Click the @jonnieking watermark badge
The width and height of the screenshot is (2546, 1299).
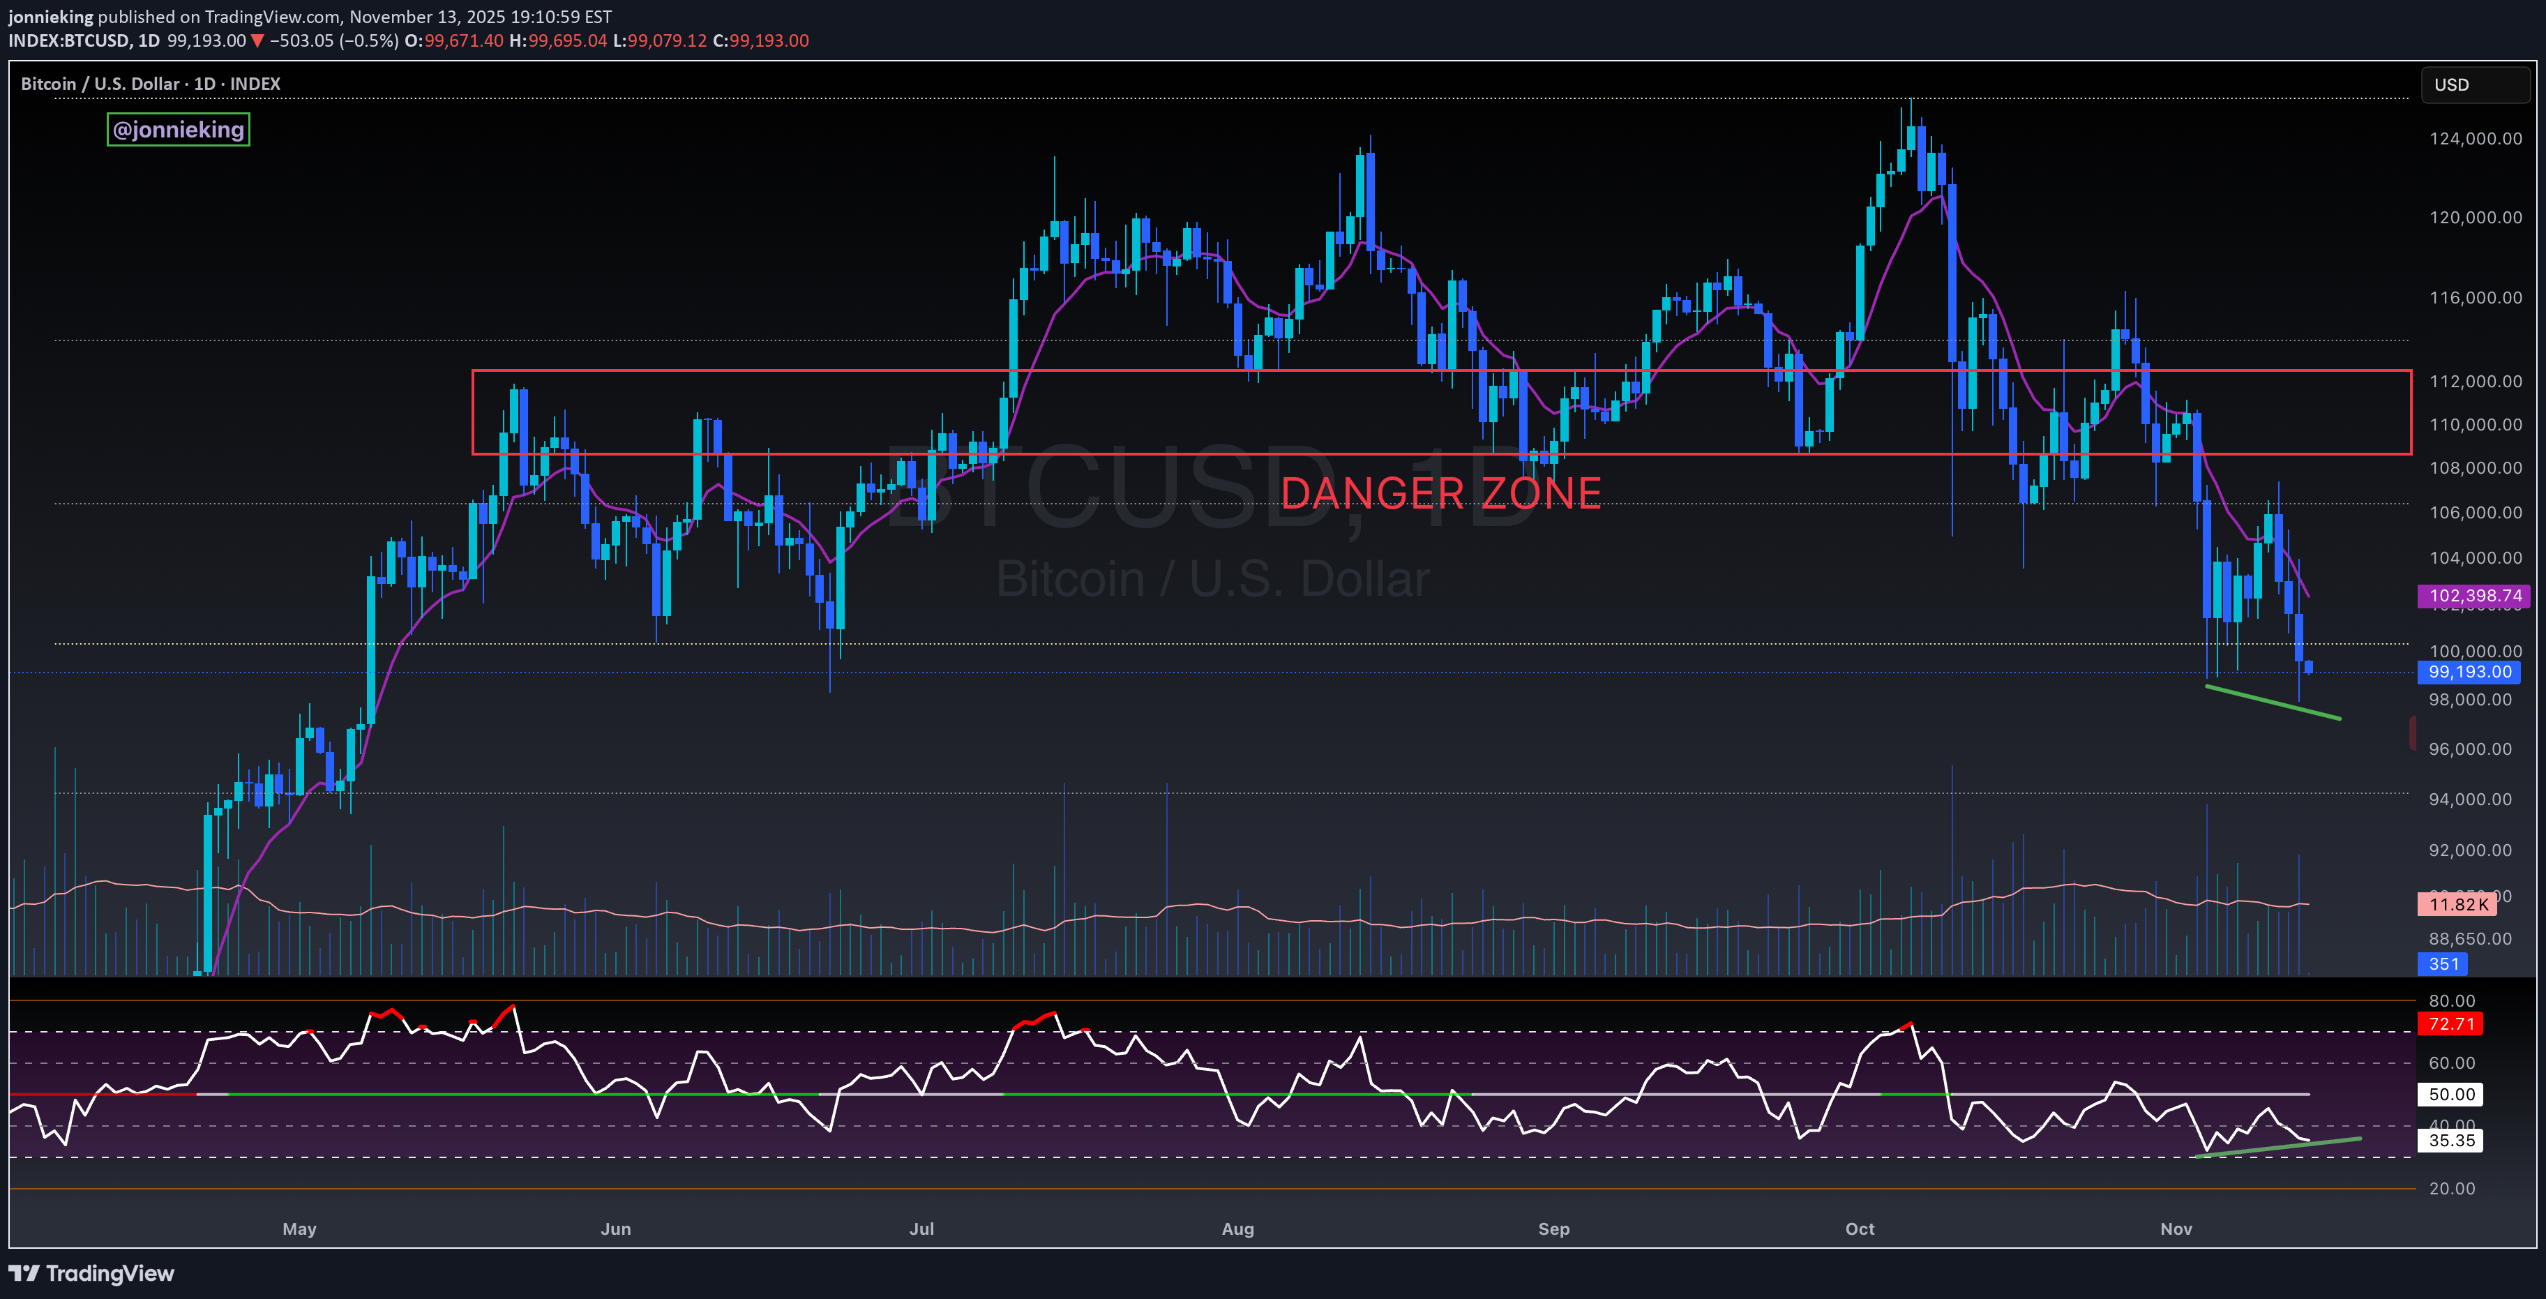click(x=177, y=128)
